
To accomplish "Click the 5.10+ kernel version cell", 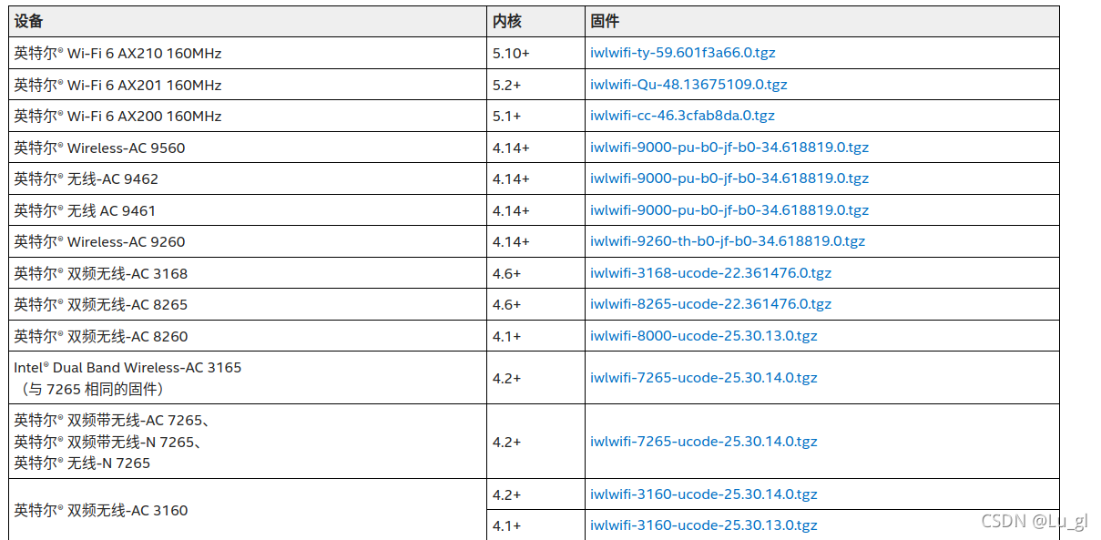I will 535,53.
